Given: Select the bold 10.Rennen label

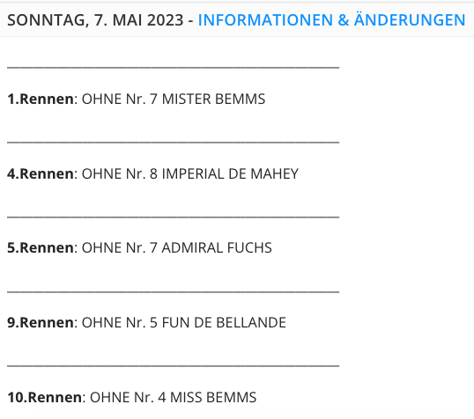Looking at the screenshot, I should point(44,397).
